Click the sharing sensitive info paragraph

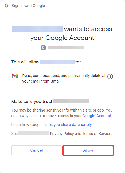click(62, 113)
